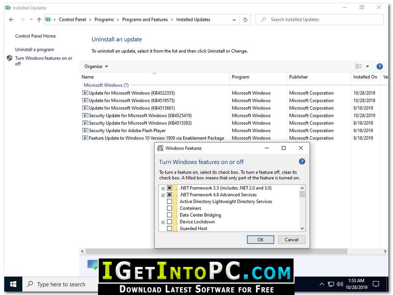Click the Installed Updates breadcrumb

[193, 19]
